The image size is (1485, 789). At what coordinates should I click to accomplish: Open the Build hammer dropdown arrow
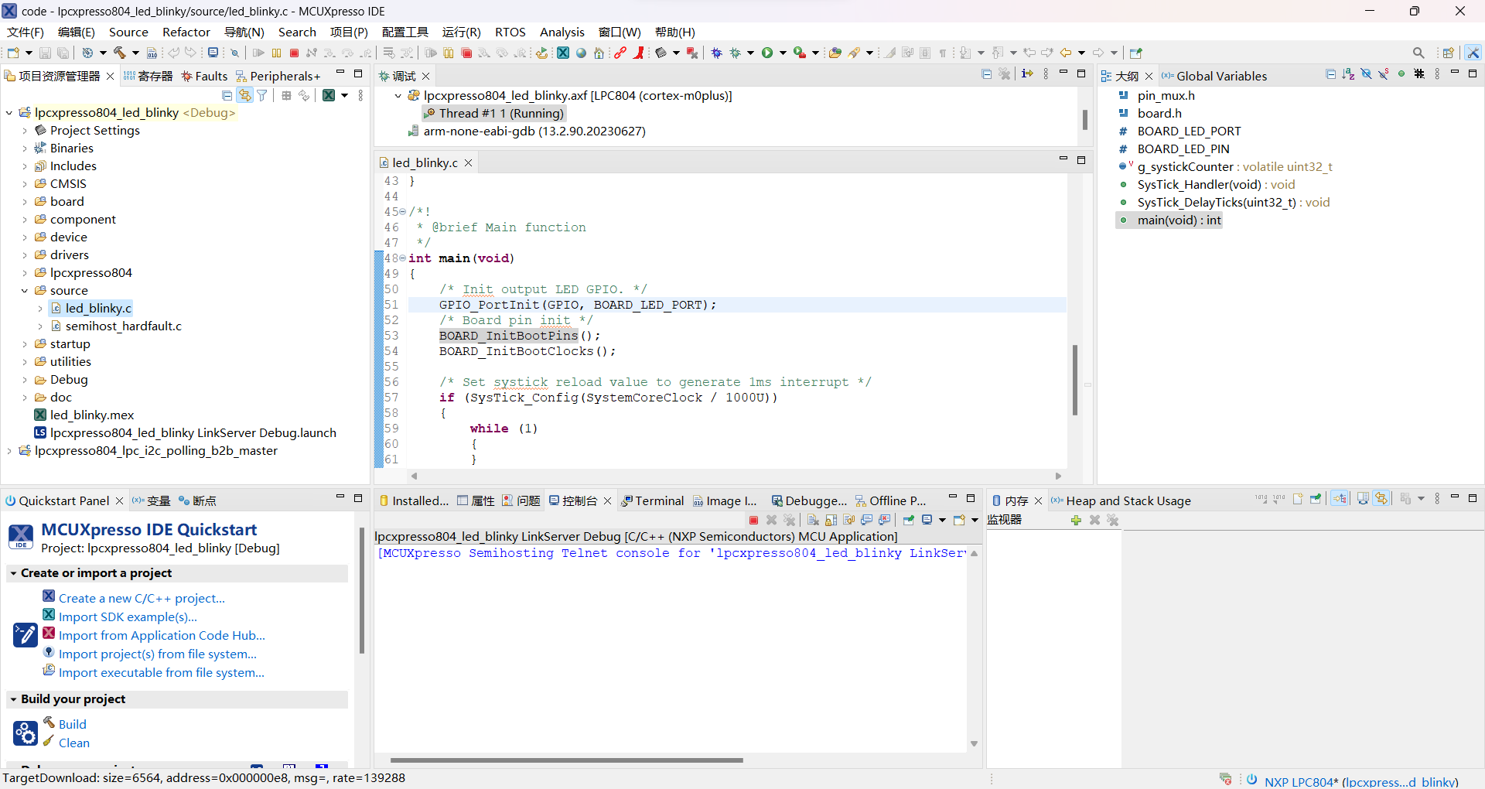[135, 53]
